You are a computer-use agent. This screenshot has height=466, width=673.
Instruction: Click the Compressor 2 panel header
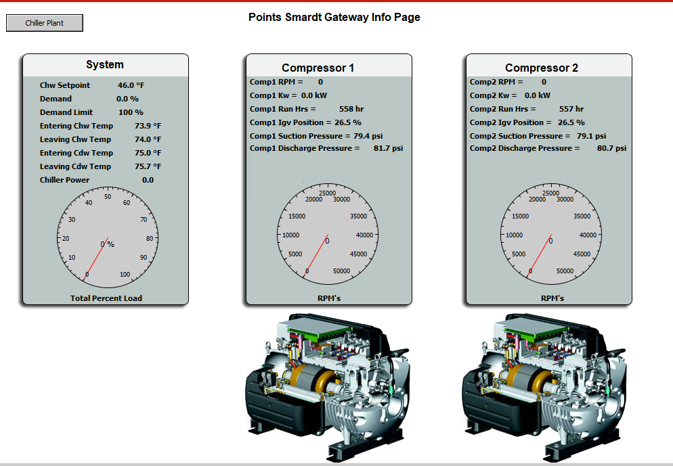click(x=549, y=66)
